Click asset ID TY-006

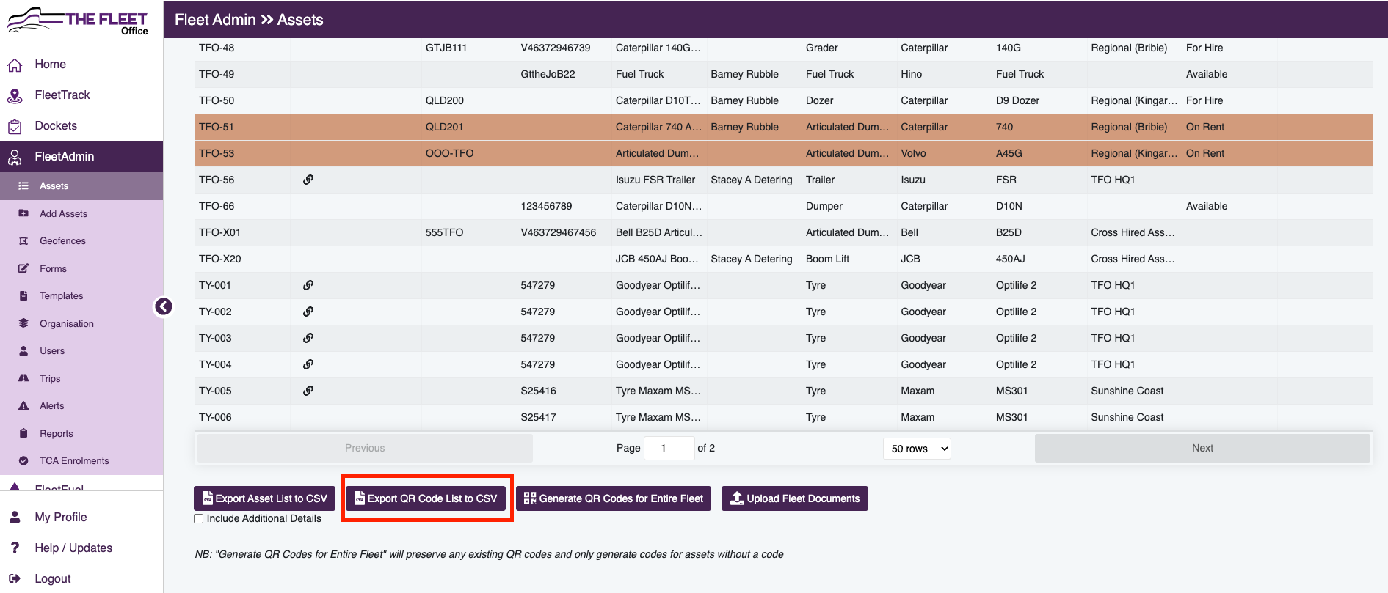click(215, 417)
